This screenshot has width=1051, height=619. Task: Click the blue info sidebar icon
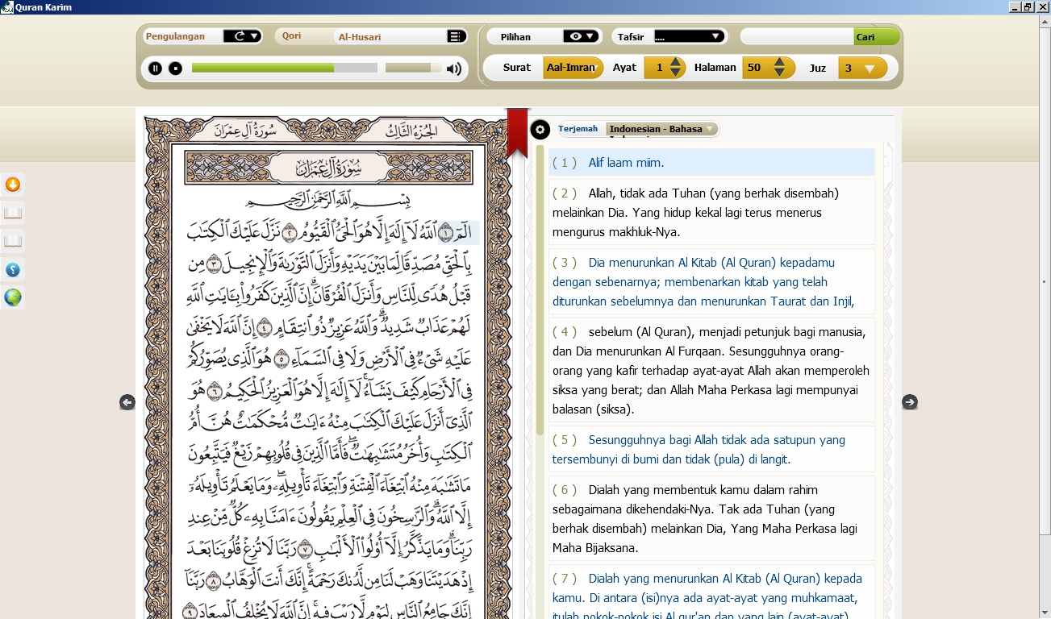[x=13, y=269]
